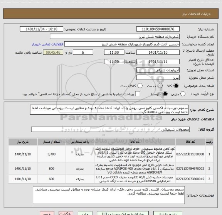Click quantity cell 3,400
The width and height of the screenshot is (222, 215).
[x=51, y=154]
